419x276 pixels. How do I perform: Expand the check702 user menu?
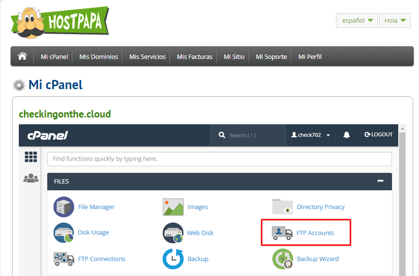(310, 135)
